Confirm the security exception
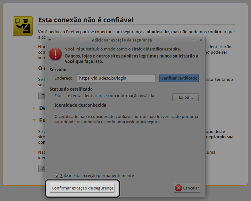Screen dimensions: 251x201 tap(82, 188)
